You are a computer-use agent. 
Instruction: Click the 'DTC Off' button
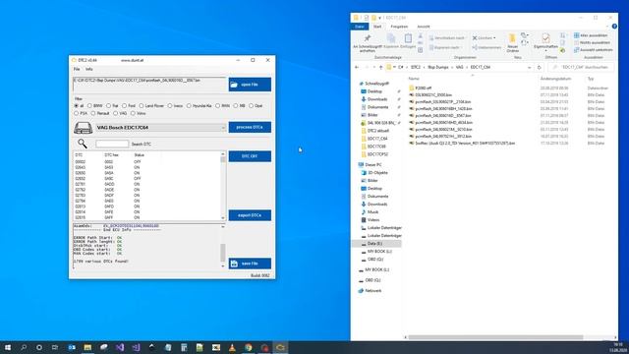(250, 156)
